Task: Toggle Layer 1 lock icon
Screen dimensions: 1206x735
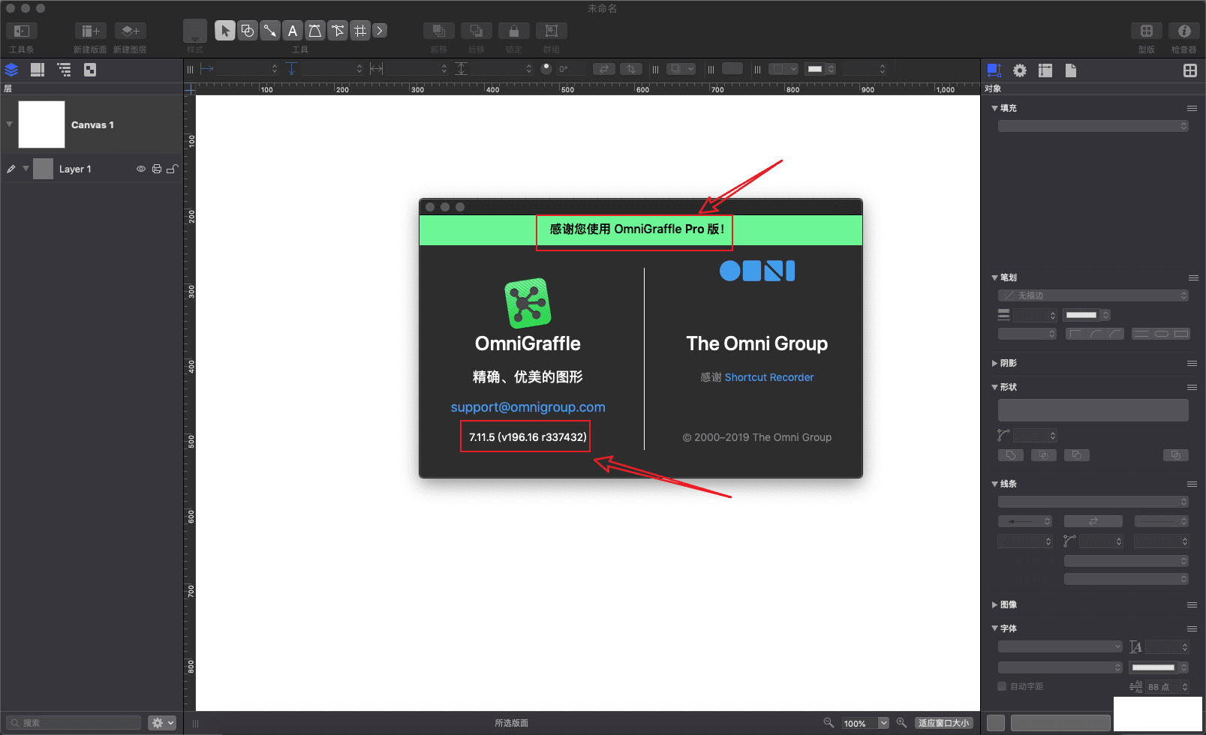Action: click(x=172, y=169)
